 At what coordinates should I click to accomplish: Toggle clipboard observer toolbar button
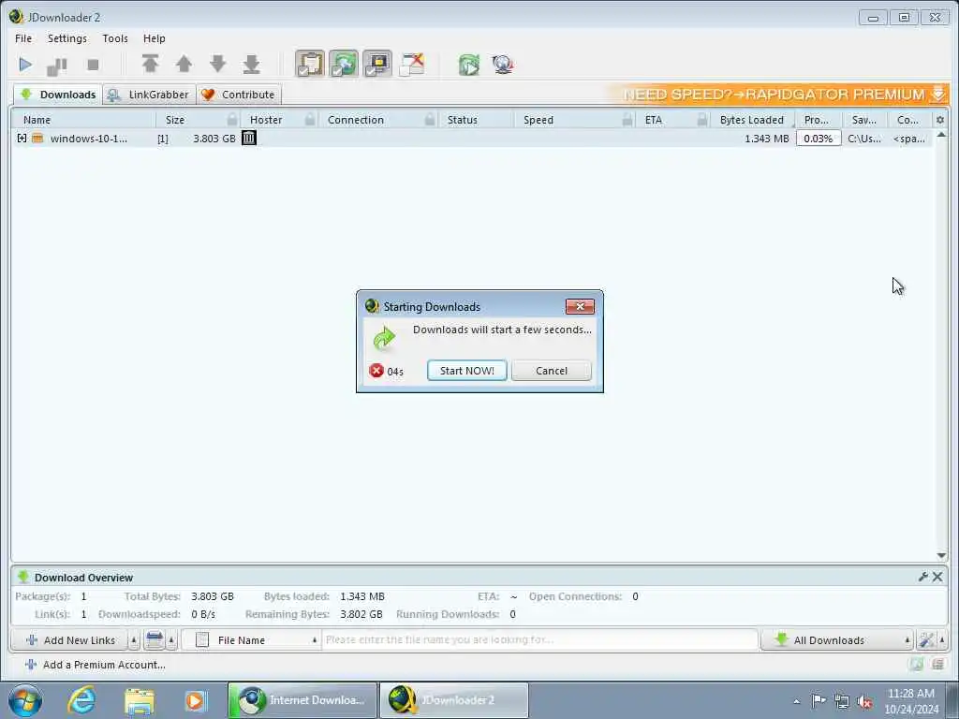pos(310,64)
